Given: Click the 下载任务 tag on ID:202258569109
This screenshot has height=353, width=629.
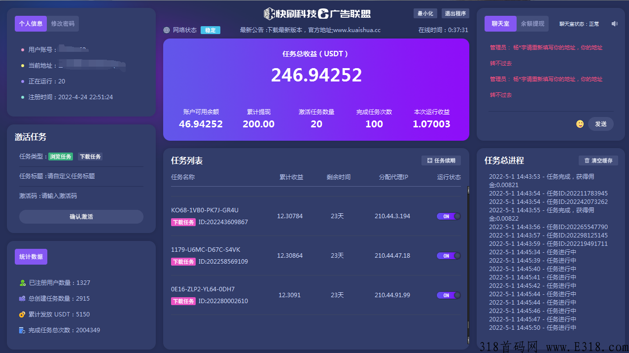Looking at the screenshot, I should pos(183,262).
